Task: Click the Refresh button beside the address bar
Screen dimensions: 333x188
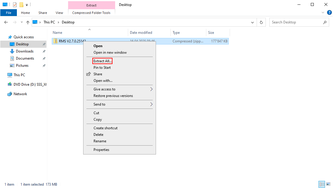Action: pyautogui.click(x=261, y=22)
